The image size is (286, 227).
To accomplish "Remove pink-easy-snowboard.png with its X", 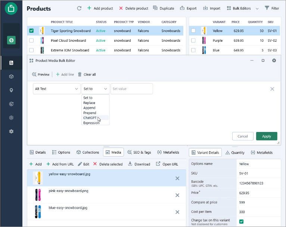I will [x=177, y=195].
